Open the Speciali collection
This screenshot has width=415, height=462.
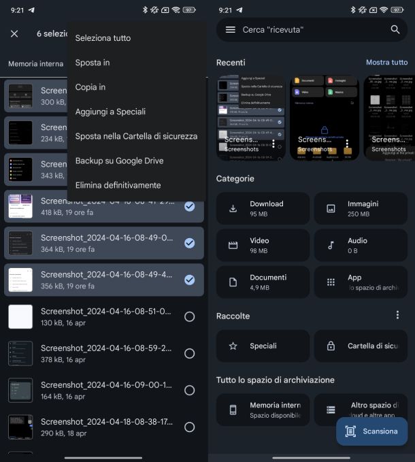[x=263, y=346]
